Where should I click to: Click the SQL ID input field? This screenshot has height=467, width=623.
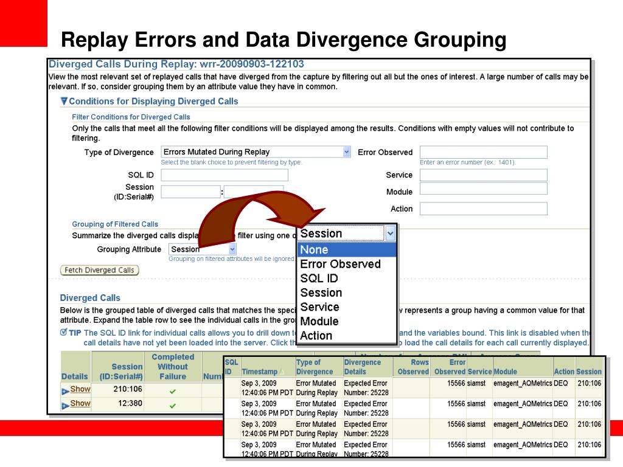[224, 175]
